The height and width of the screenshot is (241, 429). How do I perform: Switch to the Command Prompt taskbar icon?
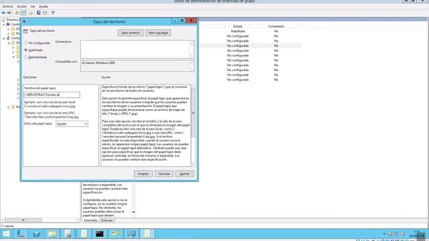(x=100, y=234)
